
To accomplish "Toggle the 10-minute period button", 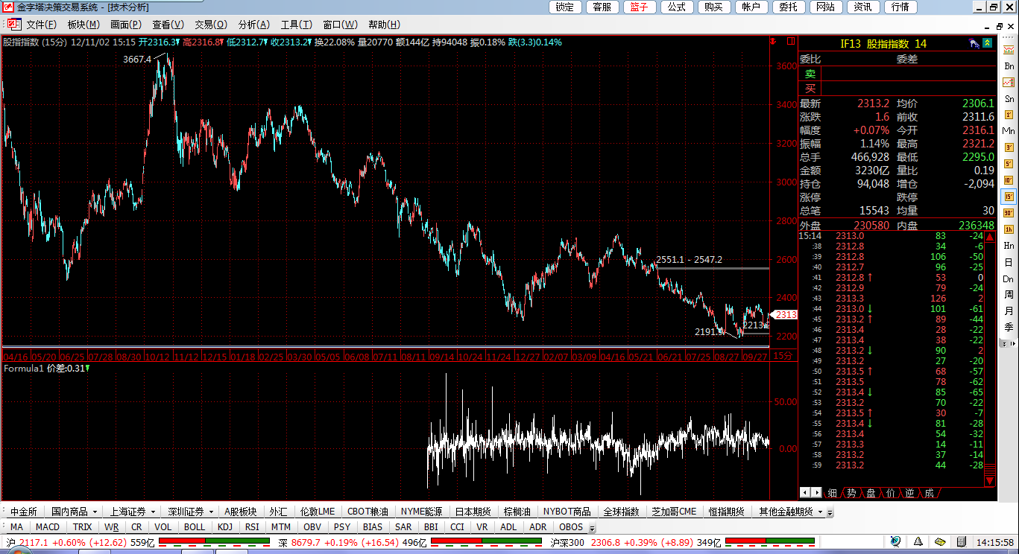I will [x=1009, y=180].
